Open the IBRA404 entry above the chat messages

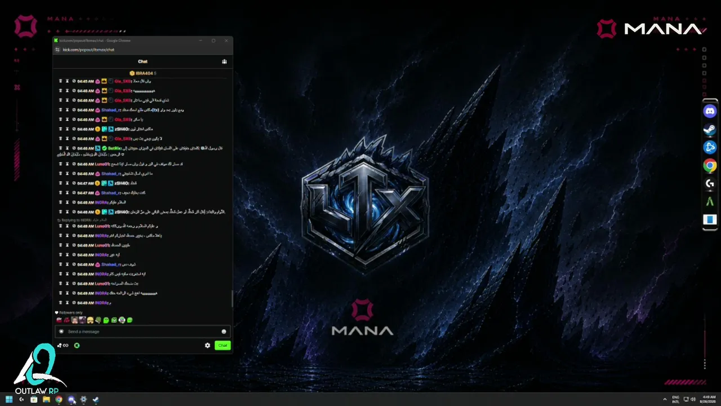144,73
